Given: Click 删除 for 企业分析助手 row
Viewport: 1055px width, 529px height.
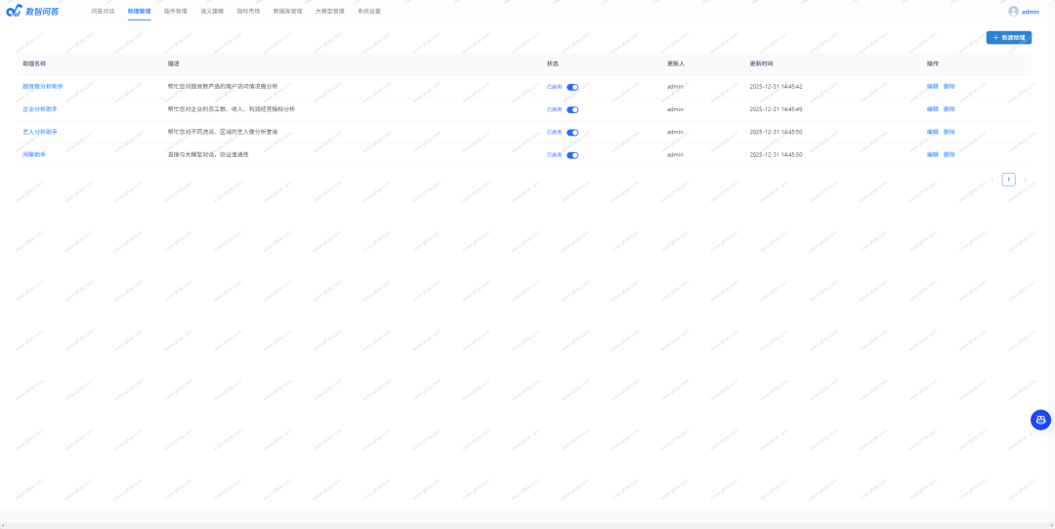Looking at the screenshot, I should (949, 109).
